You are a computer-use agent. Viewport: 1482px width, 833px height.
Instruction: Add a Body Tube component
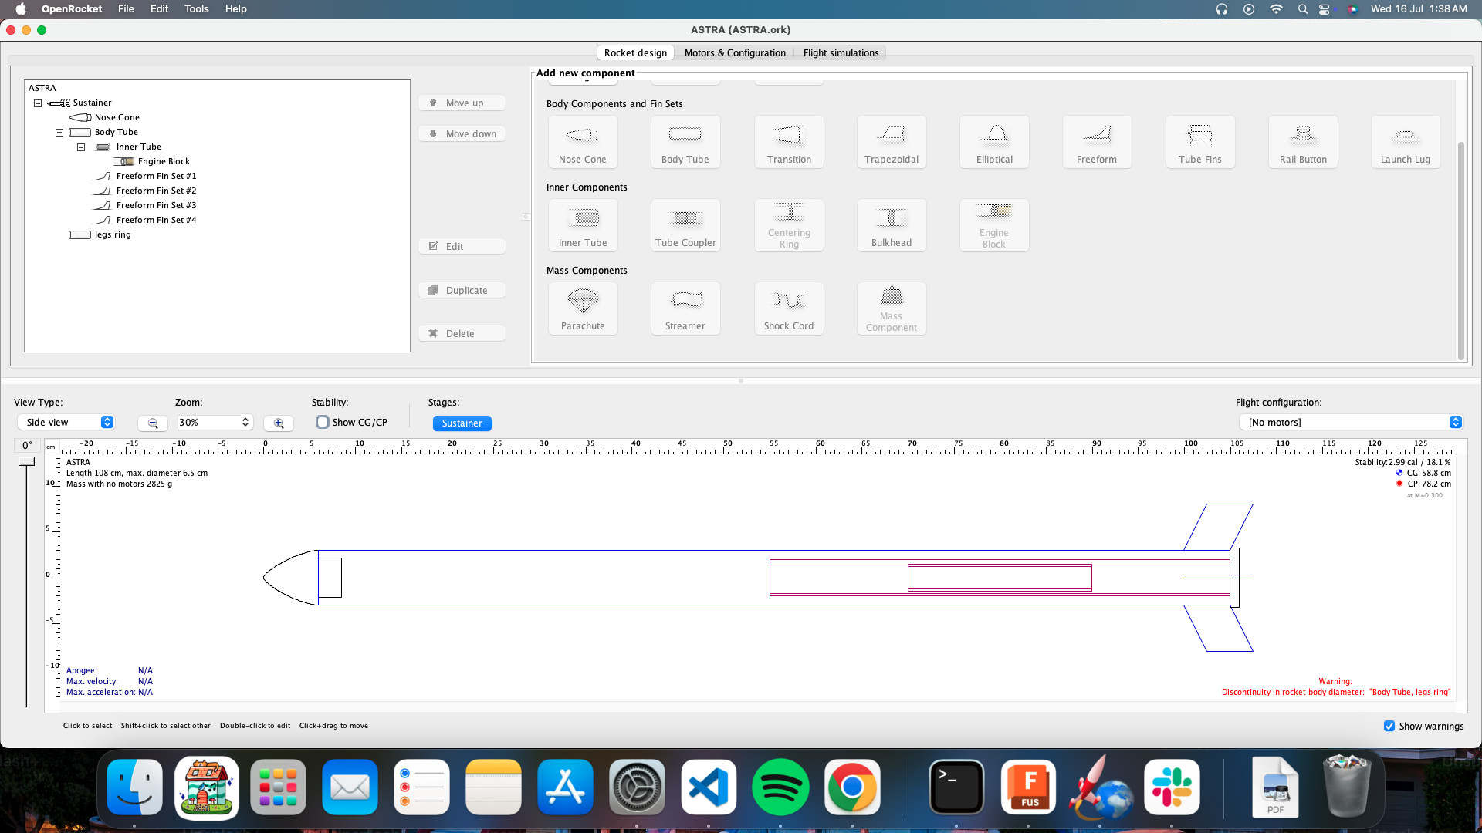pos(685,143)
